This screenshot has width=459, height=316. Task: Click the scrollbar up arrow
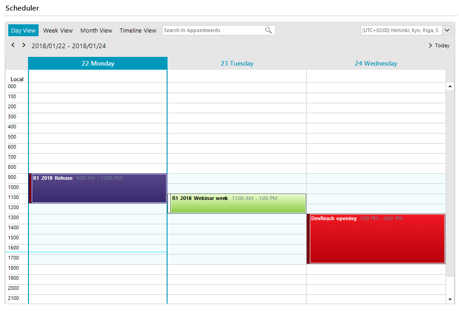tap(450, 86)
